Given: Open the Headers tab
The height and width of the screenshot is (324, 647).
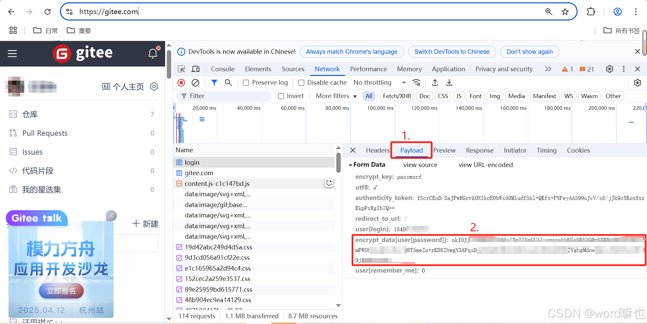Looking at the screenshot, I should click(x=377, y=150).
